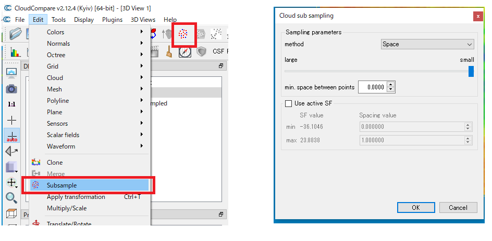Viewport: 492px width, 241px height.
Task: Expand the Octree submenu
Action: (90, 55)
